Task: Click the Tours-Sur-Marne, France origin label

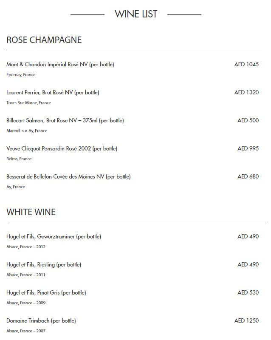Action: click(x=28, y=103)
